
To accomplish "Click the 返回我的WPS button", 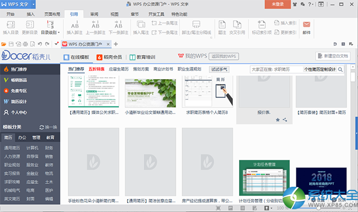I will [224, 56].
